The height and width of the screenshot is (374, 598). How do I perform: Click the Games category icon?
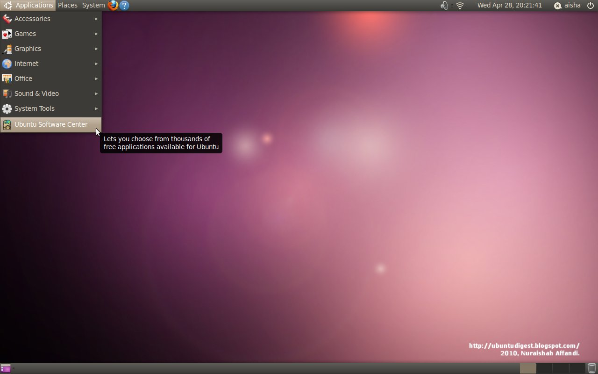coord(7,34)
